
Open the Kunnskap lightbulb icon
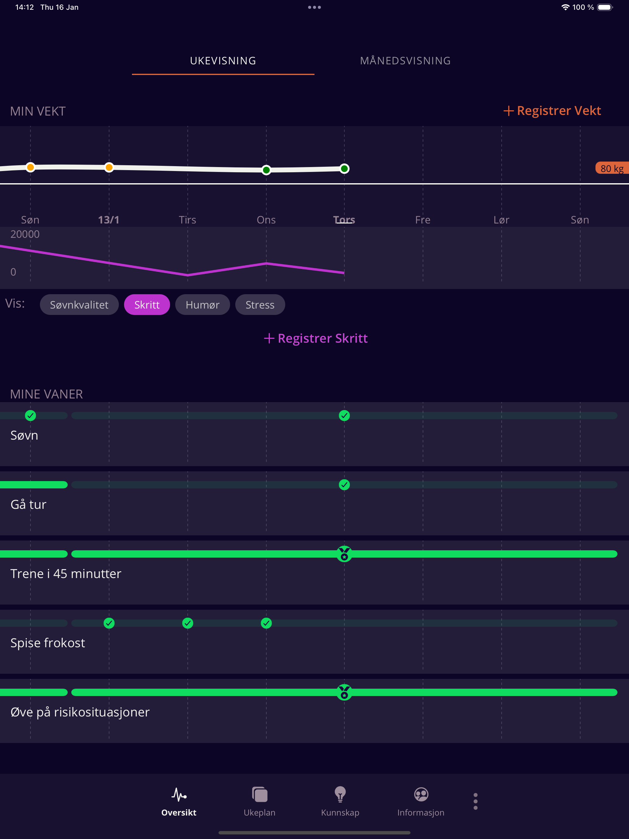340,794
